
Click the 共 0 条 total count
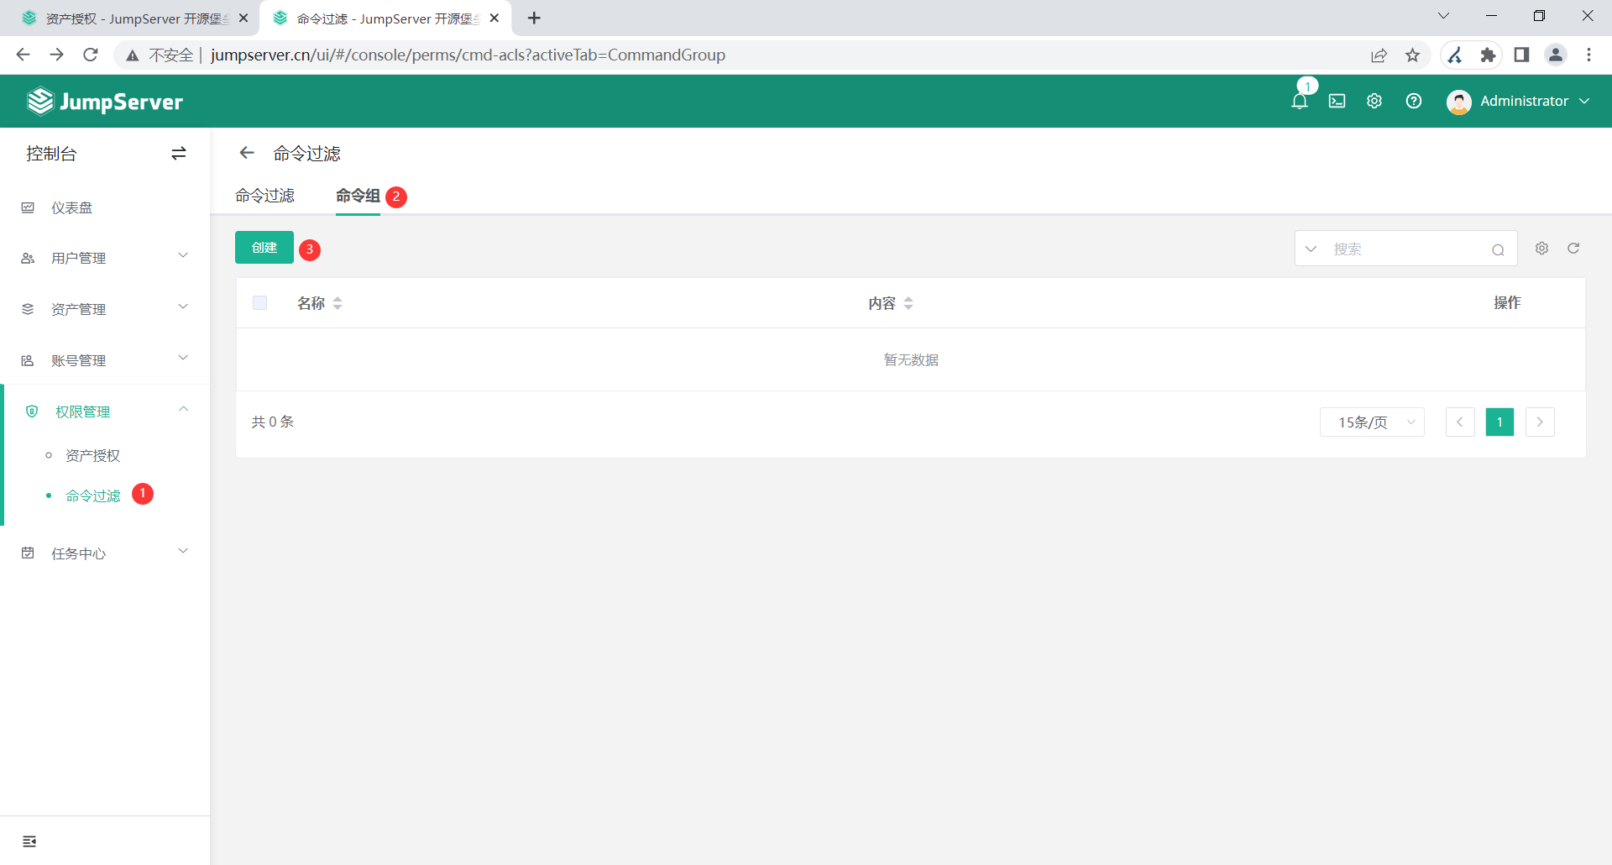(273, 422)
